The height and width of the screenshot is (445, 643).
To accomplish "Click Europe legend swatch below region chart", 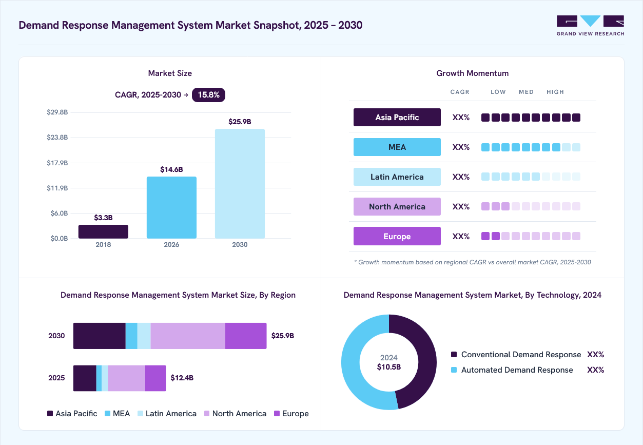I will (x=277, y=414).
